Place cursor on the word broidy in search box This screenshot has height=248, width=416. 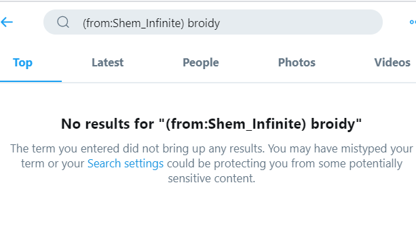[x=204, y=23]
